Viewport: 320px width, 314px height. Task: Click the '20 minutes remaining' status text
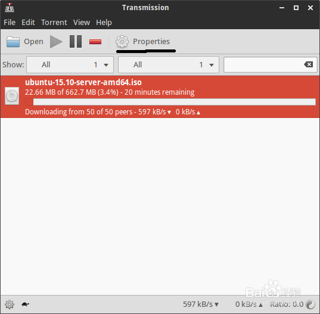(x=159, y=92)
